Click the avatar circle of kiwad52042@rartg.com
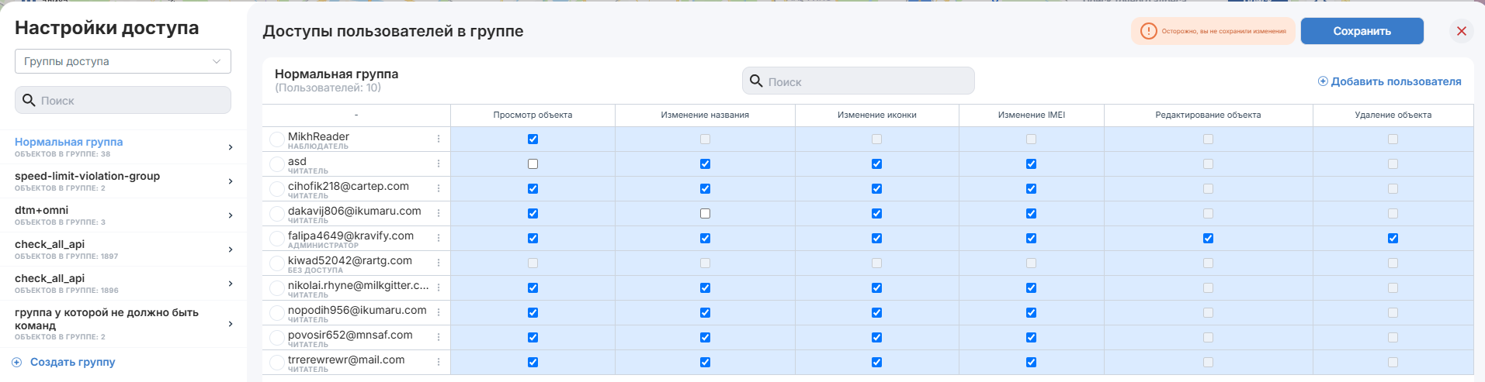This screenshot has height=382, width=1485. point(277,263)
